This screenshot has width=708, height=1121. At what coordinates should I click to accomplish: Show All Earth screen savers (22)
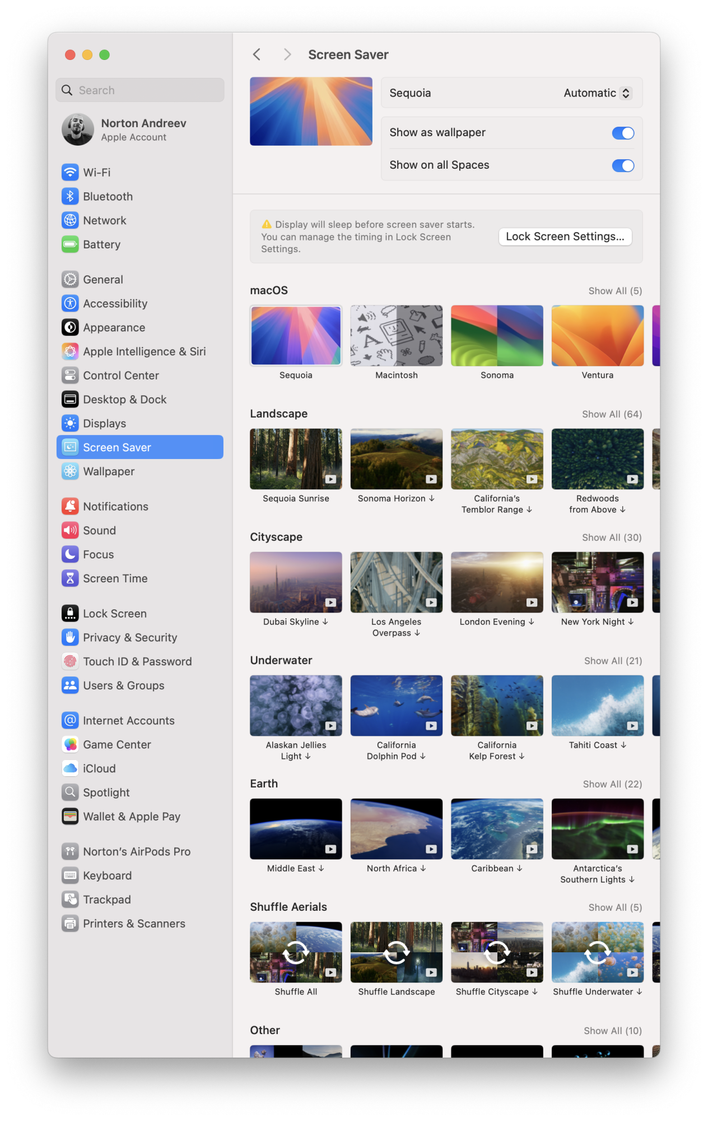tap(612, 784)
